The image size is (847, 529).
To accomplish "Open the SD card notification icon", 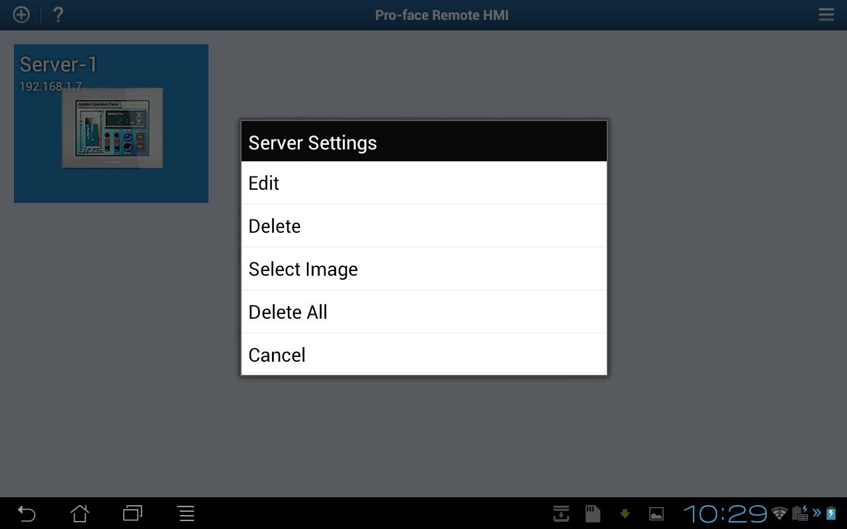I will pos(593,513).
